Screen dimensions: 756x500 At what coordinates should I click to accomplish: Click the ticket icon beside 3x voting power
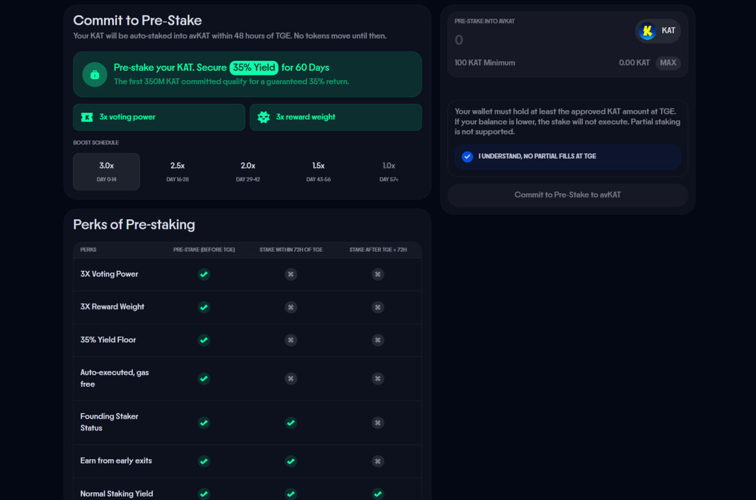point(87,117)
